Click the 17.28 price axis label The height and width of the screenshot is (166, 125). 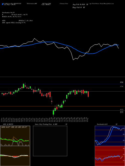[x=121, y=87]
